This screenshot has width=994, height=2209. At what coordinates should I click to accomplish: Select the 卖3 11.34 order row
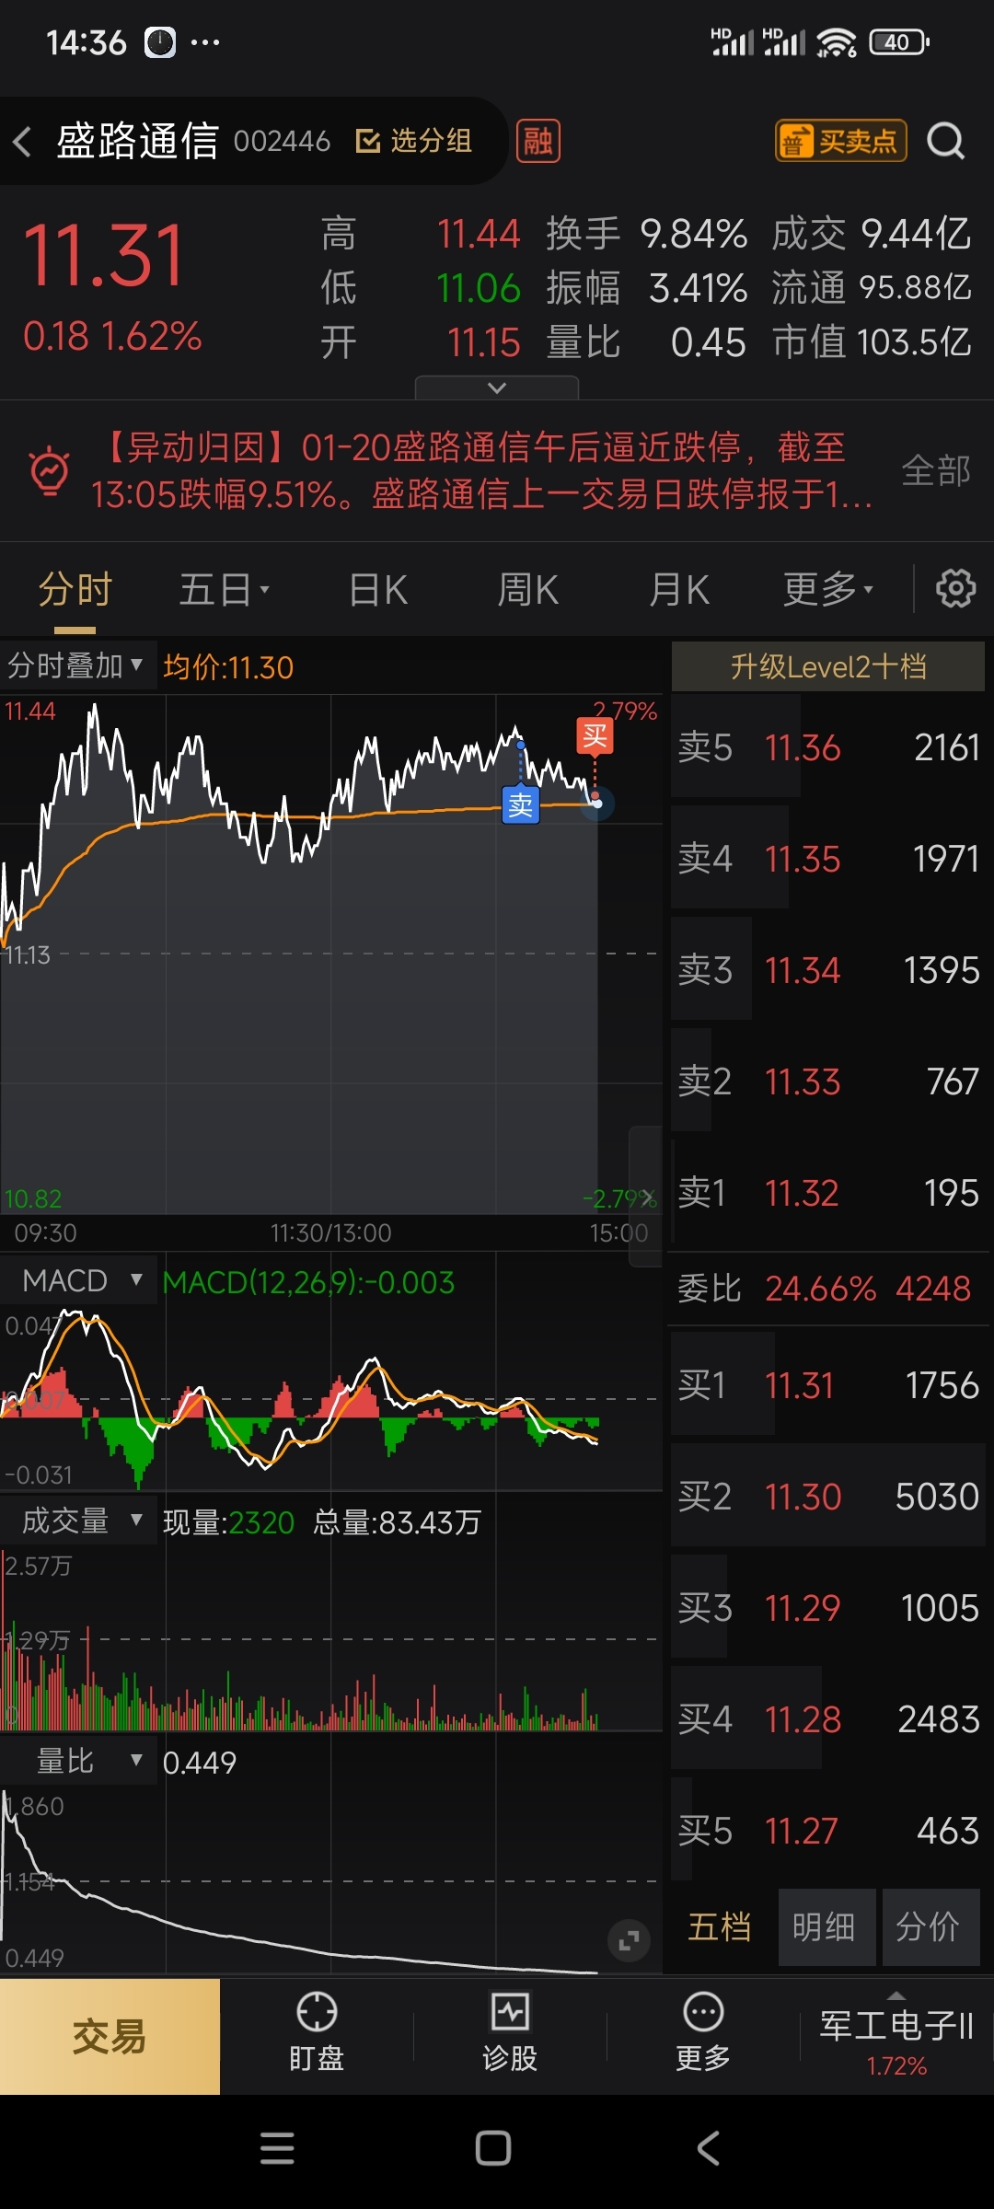(x=827, y=970)
